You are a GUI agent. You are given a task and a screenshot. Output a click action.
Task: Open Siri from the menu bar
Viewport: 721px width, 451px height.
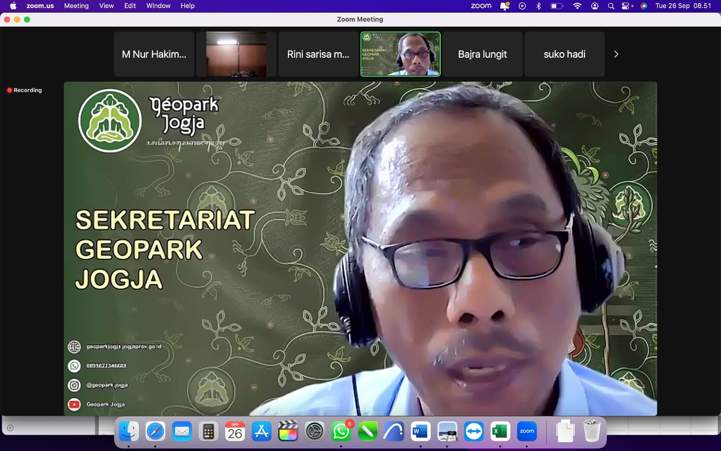click(x=644, y=6)
